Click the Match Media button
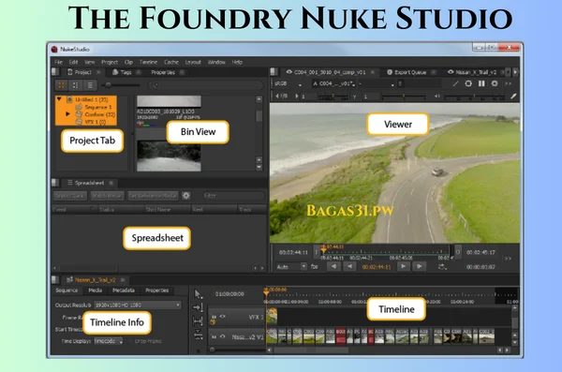The height and width of the screenshot is (372, 562). pos(107,196)
